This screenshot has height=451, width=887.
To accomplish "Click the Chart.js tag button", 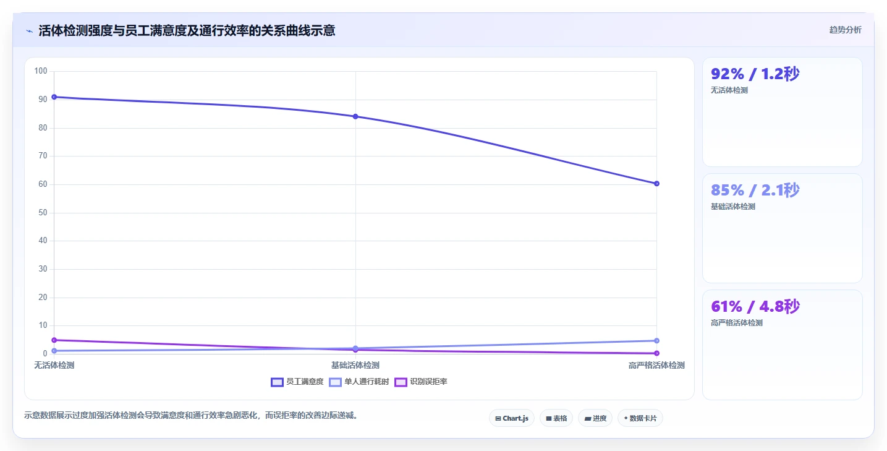I will pos(512,418).
